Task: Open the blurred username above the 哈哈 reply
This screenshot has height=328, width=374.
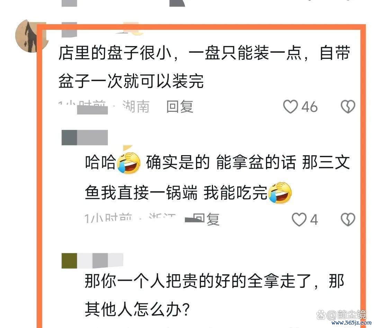Action: click(x=85, y=138)
